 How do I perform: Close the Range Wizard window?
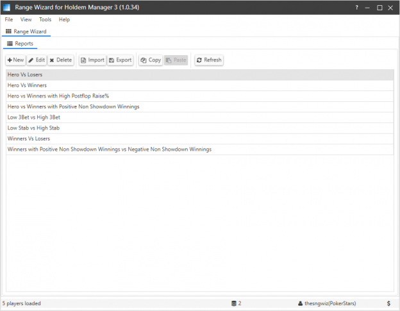[x=390, y=8]
